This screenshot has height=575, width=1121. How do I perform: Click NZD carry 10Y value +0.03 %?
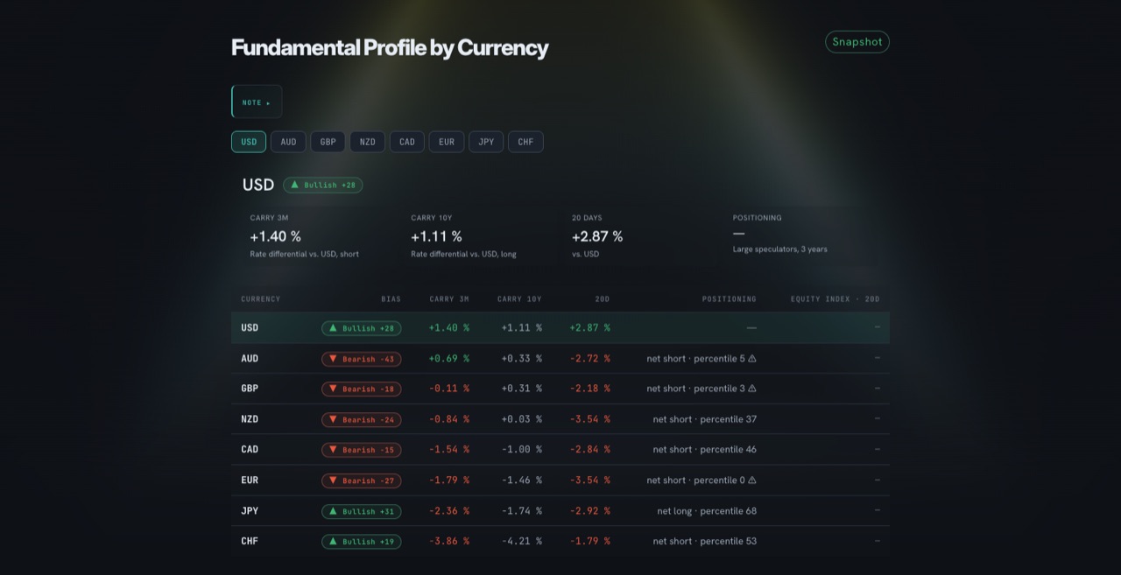521,419
